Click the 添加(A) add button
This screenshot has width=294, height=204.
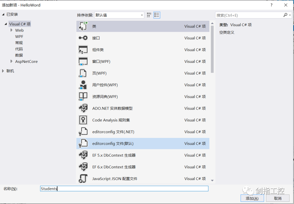(252, 198)
